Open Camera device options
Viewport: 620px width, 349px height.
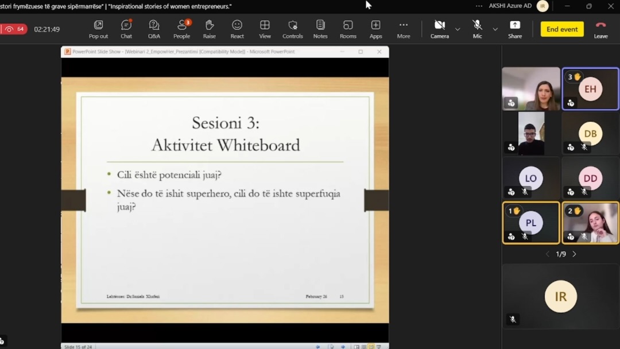[457, 29]
